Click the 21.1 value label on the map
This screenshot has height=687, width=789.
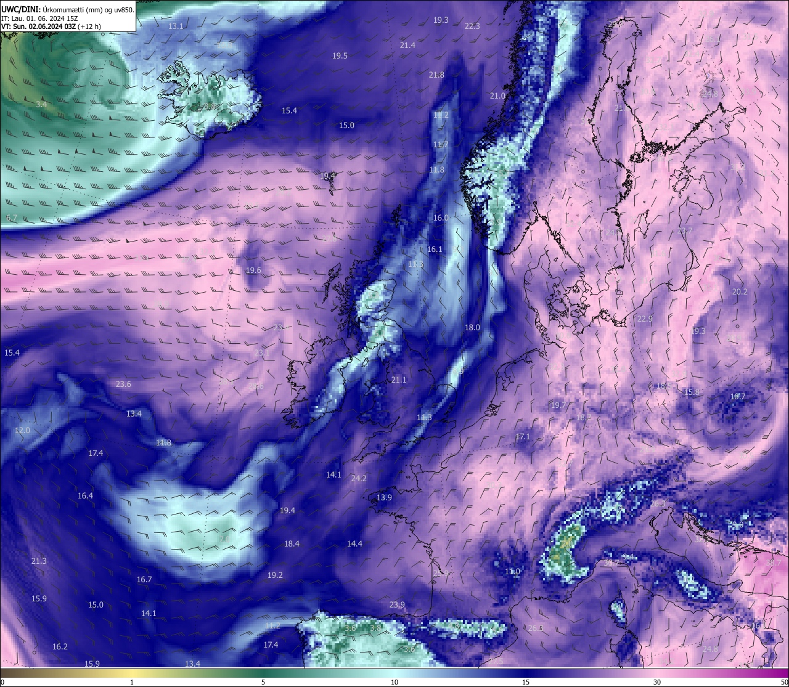pos(399,380)
